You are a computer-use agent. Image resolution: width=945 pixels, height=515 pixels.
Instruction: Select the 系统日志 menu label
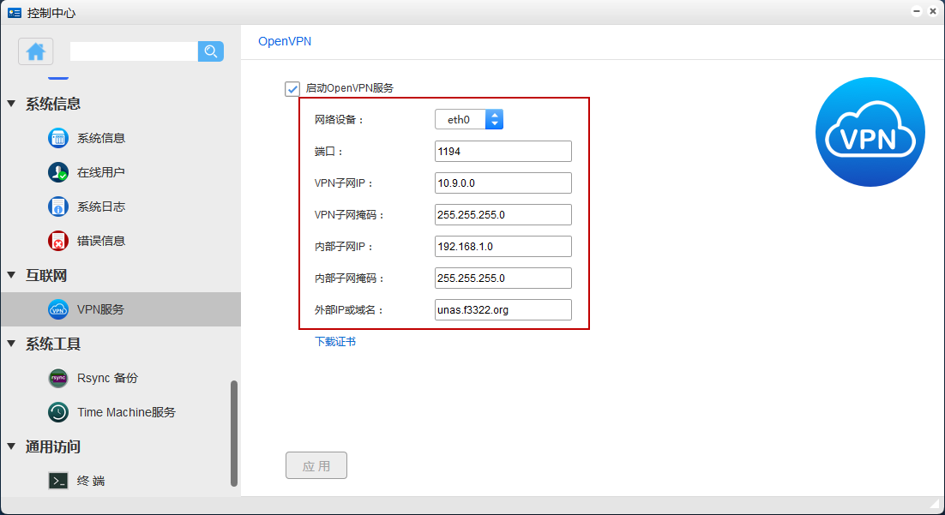click(x=101, y=207)
